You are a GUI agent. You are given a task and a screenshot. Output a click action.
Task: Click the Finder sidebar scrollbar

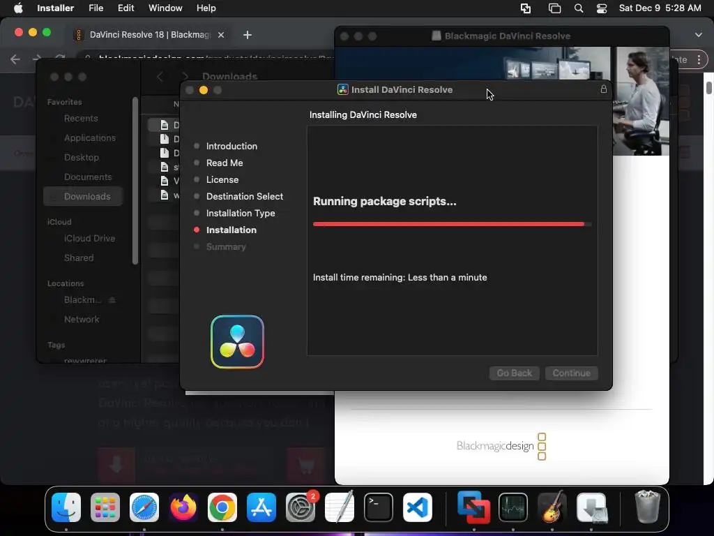point(135,181)
